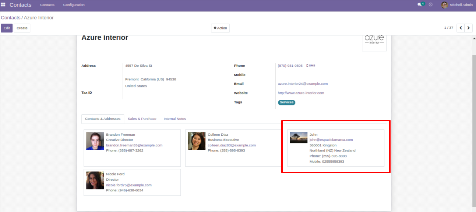Image resolution: width=476 pixels, height=212 pixels.
Task: Open John's landscape photo thumbnail
Action: (x=299, y=138)
